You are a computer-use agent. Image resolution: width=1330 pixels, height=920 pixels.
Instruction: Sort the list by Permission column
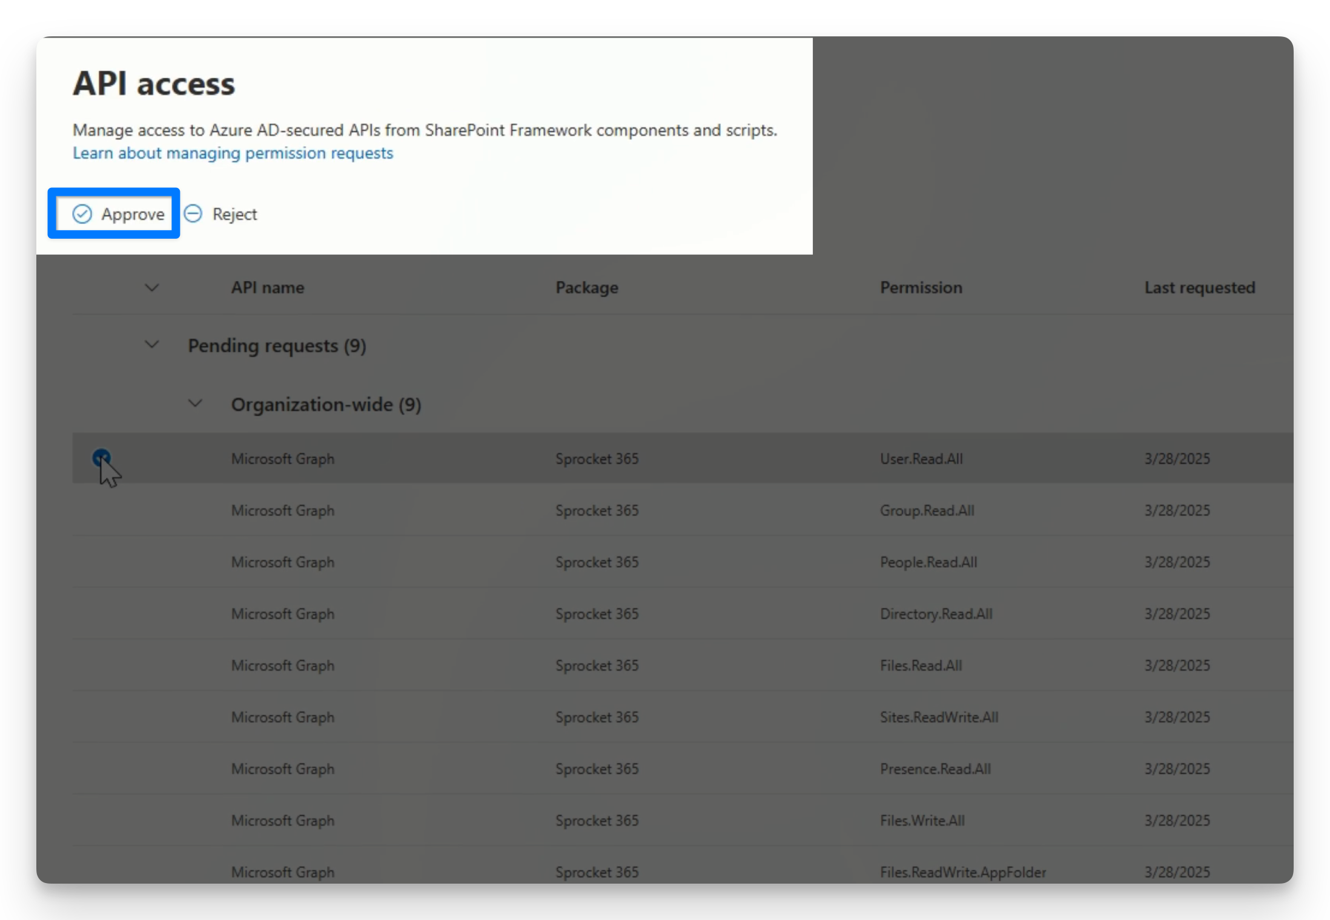[x=921, y=287]
